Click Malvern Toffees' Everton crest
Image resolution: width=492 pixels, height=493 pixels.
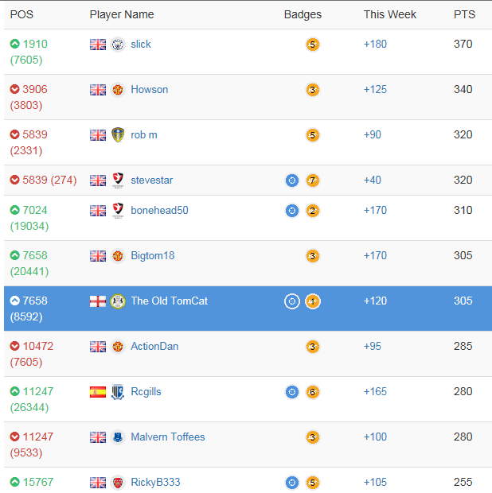coord(118,437)
